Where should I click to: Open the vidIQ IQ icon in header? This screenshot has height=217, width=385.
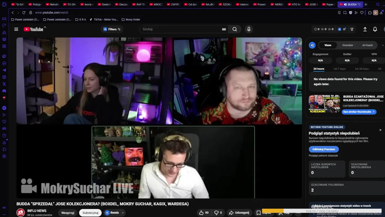(x=340, y=29)
